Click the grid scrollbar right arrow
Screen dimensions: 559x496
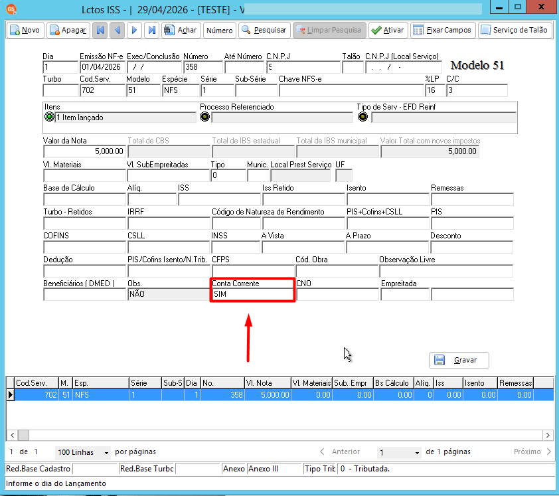pyautogui.click(x=548, y=435)
